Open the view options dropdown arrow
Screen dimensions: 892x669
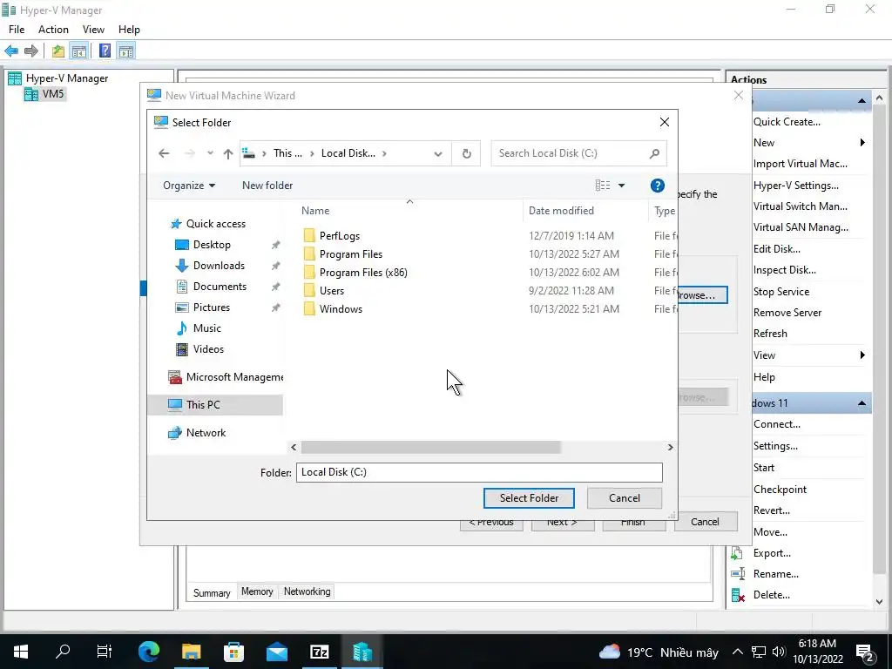point(621,186)
